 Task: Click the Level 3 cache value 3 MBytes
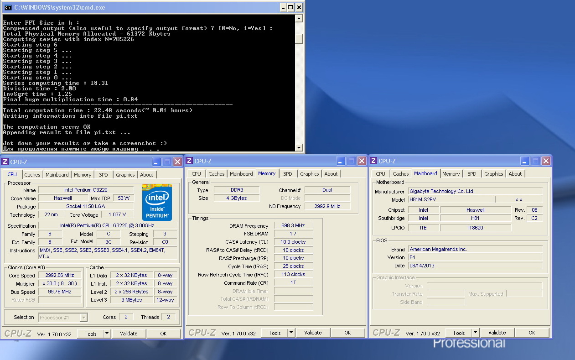(x=132, y=300)
